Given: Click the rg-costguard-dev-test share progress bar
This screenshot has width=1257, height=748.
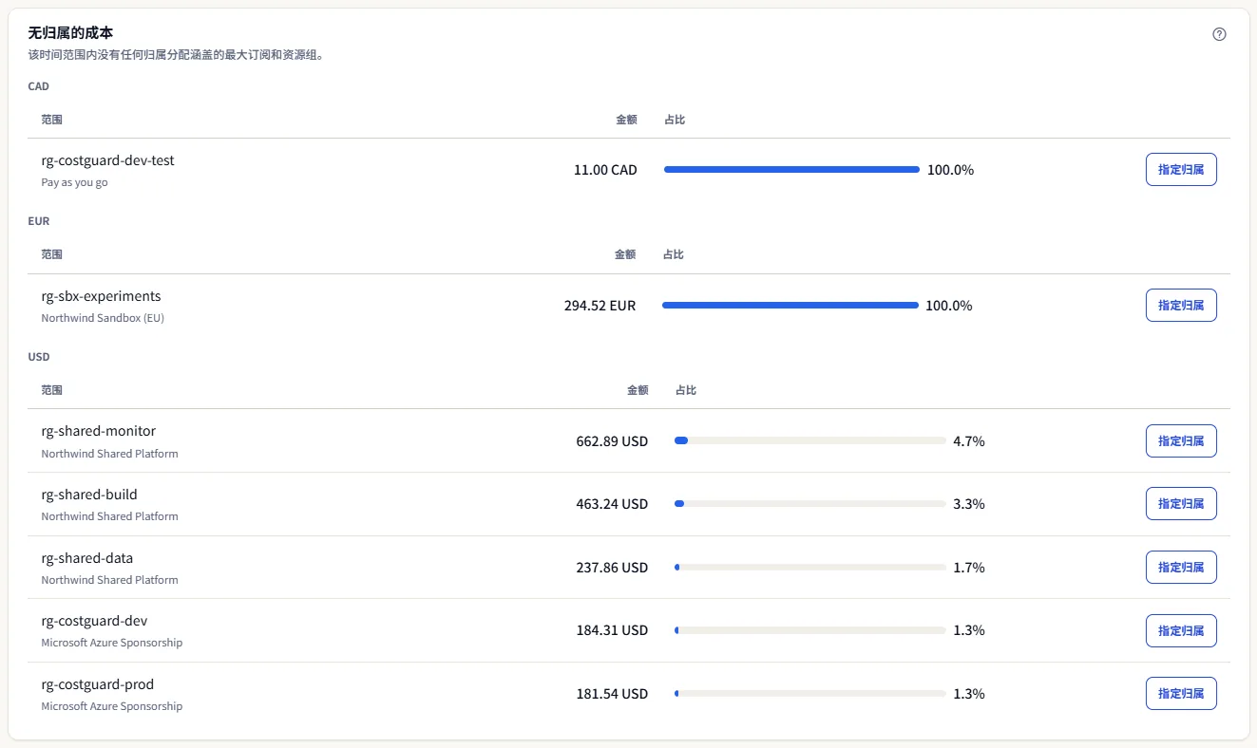Looking at the screenshot, I should click(791, 170).
